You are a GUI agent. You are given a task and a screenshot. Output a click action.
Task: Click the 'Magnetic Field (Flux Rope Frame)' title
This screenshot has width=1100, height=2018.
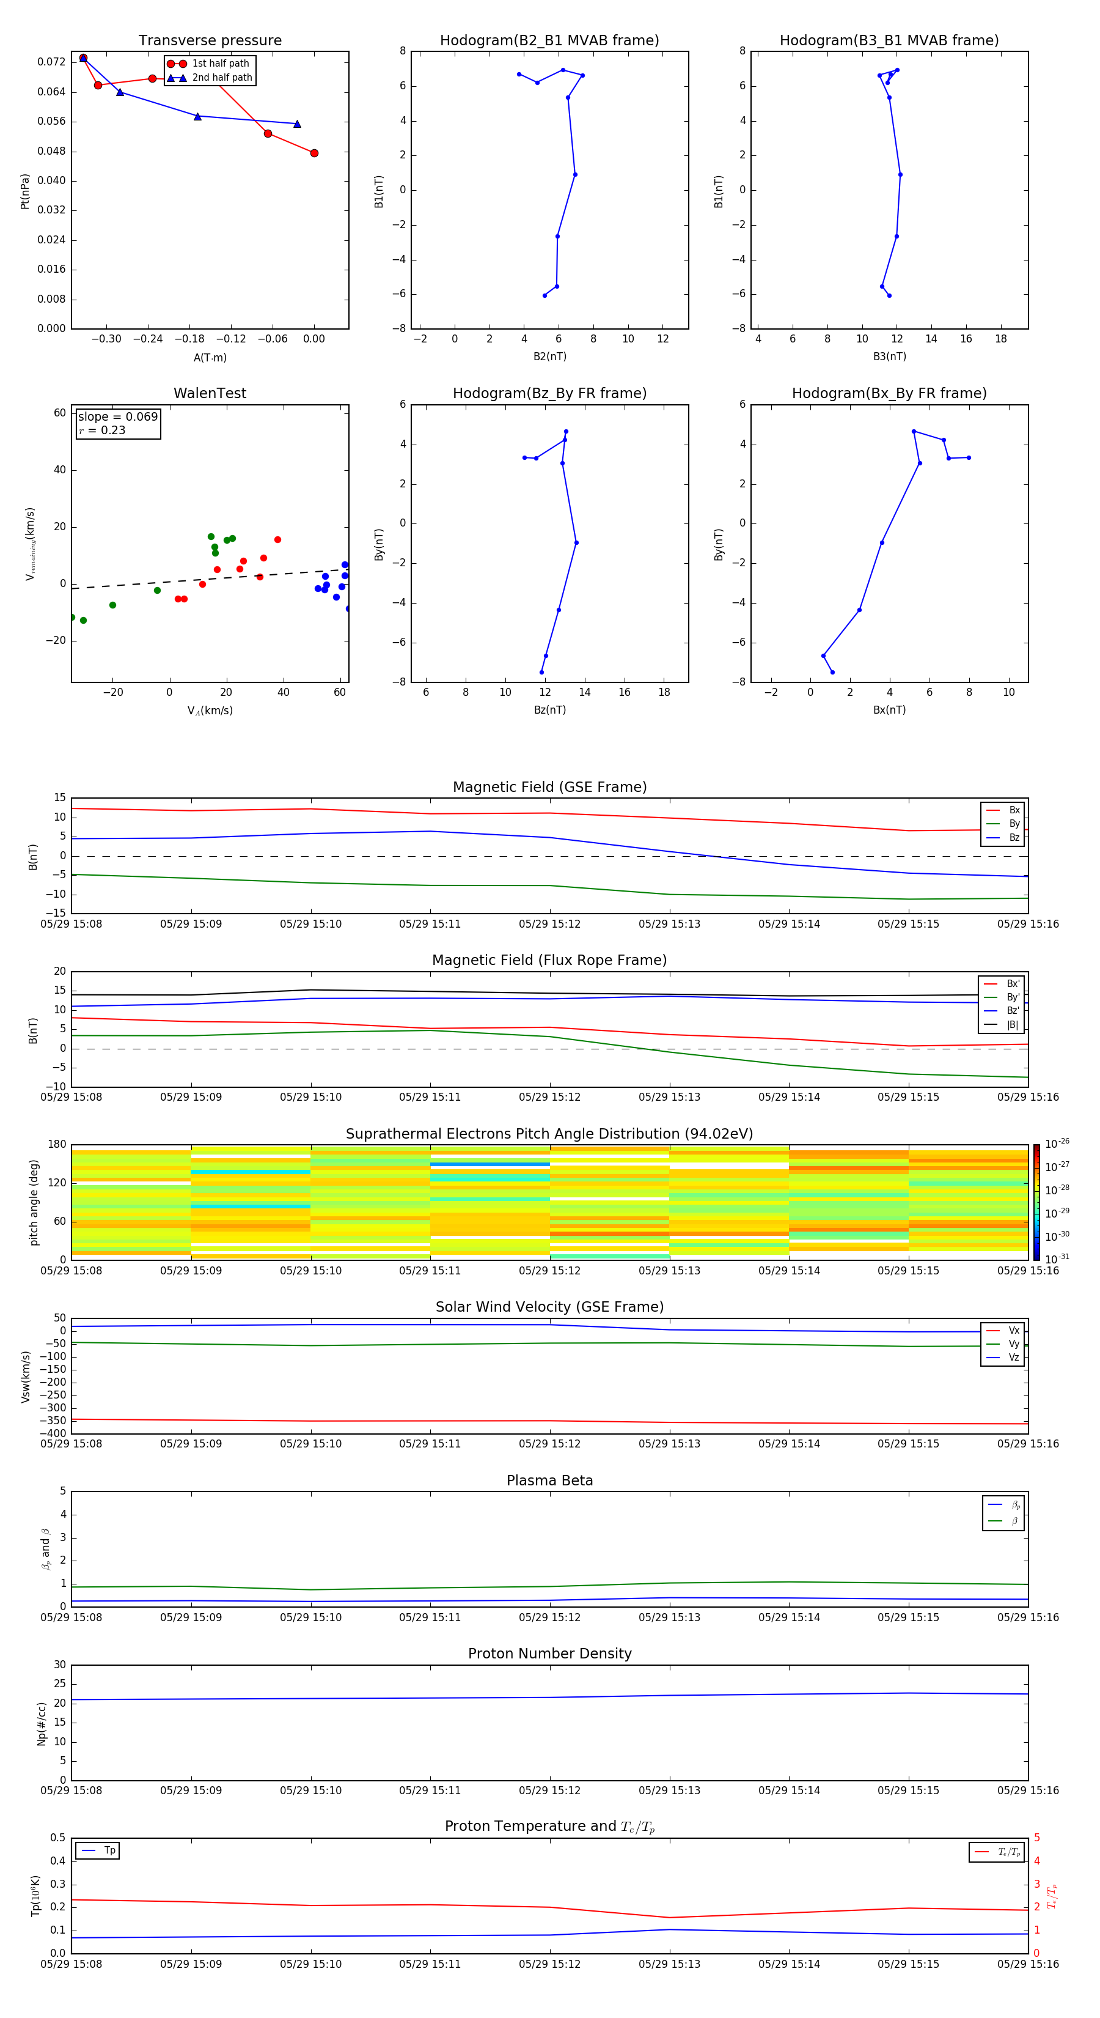point(549,961)
